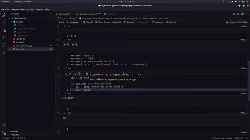Select kernel Python 3.10.4 64-bit
250x140 pixels.
coord(237,22)
